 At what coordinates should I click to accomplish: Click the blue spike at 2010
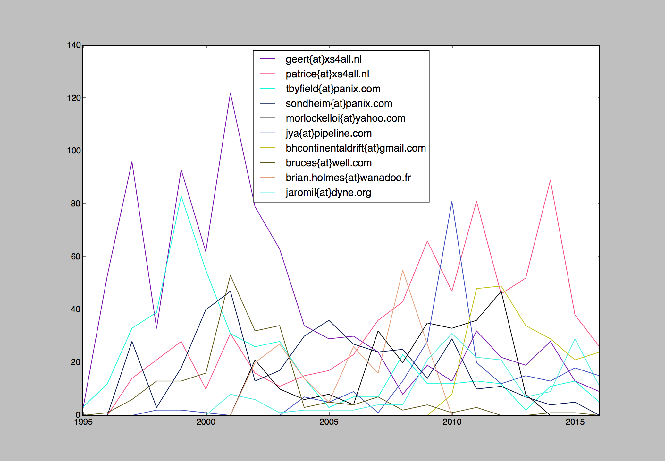452,201
